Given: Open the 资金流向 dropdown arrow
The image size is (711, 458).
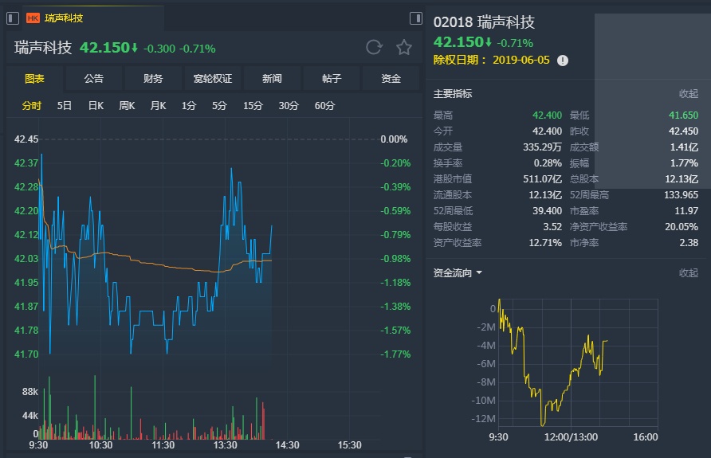Looking at the screenshot, I should pos(479,273).
